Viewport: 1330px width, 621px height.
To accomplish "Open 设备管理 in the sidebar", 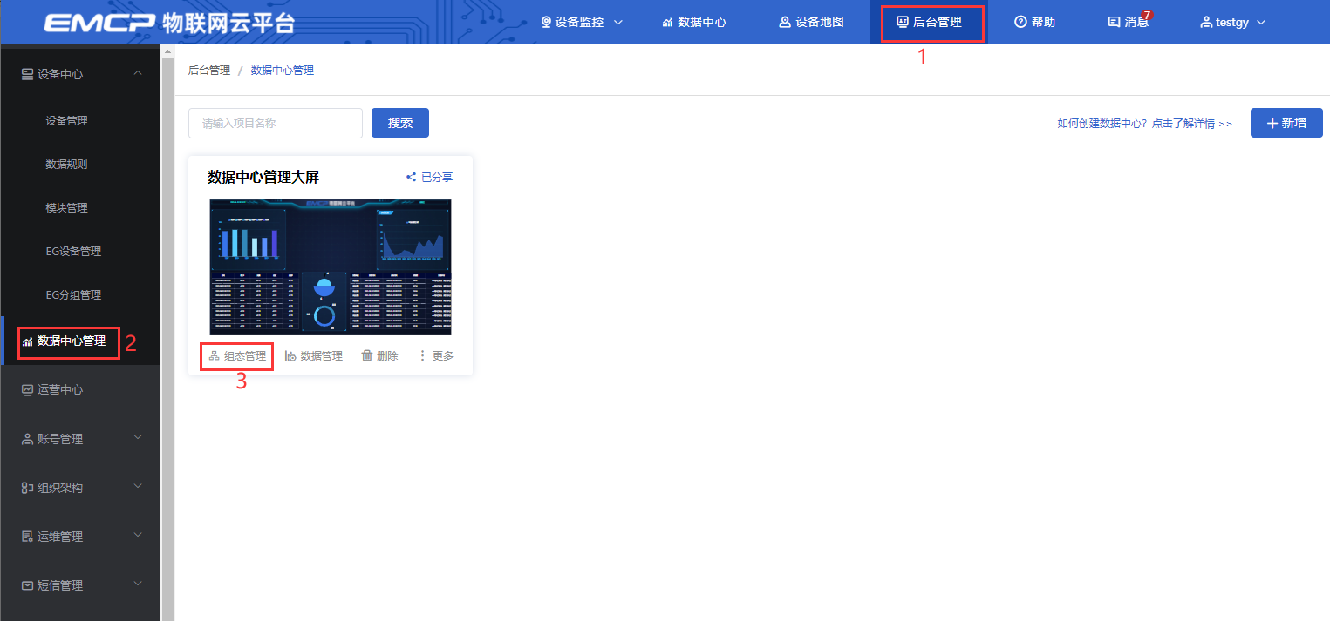I will click(x=66, y=121).
